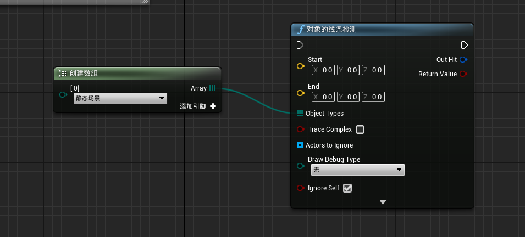This screenshot has height=237, width=525.
Task: Click the Array output pin on 创建数组 node
Action: 212,88
